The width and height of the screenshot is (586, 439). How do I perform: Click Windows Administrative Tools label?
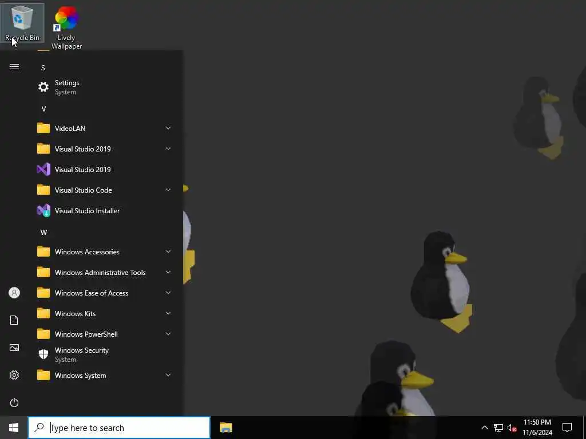(100, 273)
